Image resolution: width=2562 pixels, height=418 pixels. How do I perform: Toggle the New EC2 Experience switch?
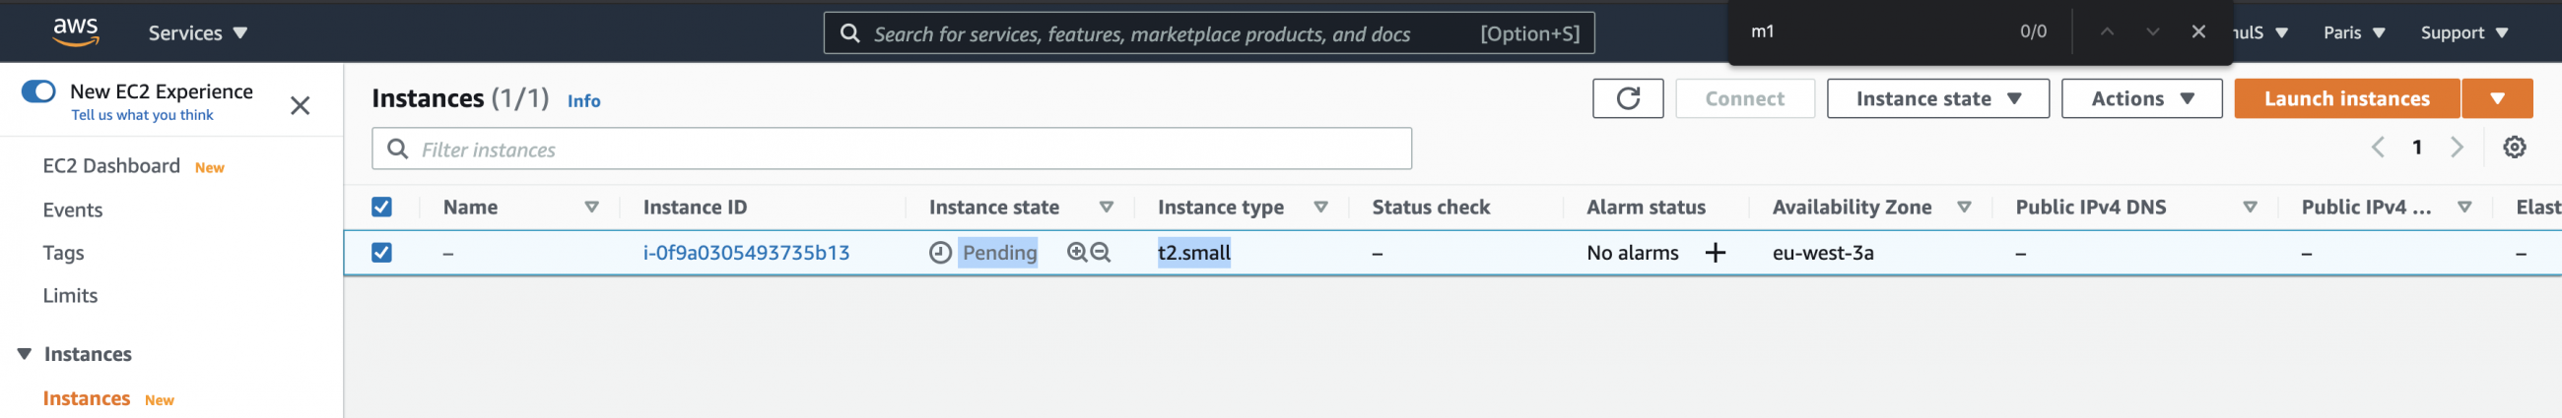tap(38, 91)
